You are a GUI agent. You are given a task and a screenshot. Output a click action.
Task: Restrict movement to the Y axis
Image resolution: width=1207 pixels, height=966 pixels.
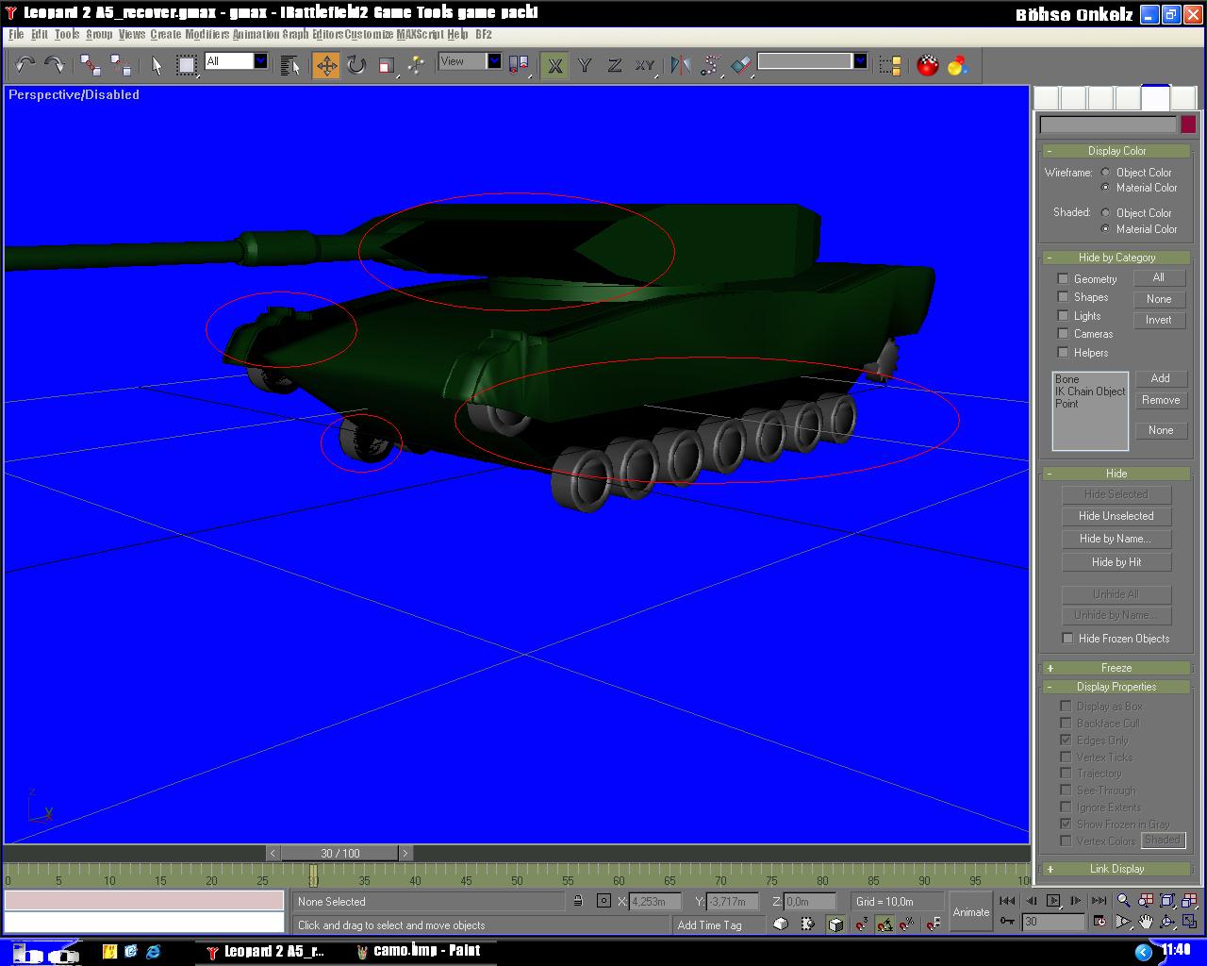pyautogui.click(x=585, y=65)
